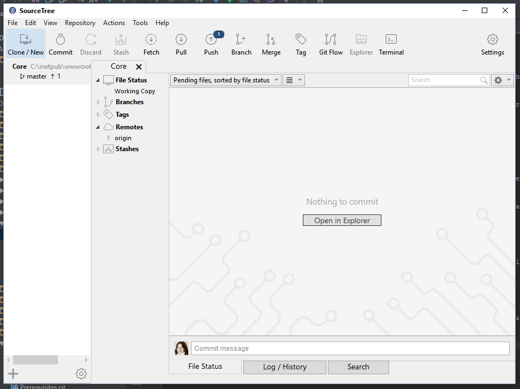Open the Tools menu

pos(140,23)
